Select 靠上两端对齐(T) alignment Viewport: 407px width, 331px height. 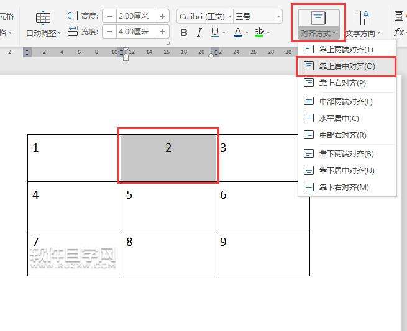347,49
